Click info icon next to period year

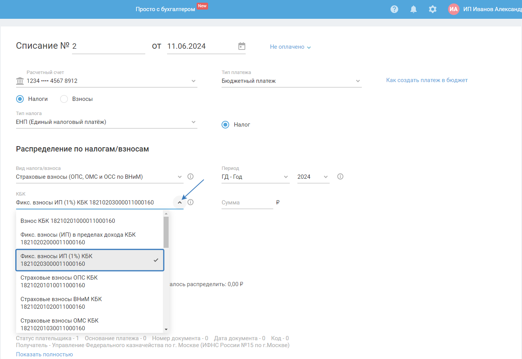pos(340,176)
